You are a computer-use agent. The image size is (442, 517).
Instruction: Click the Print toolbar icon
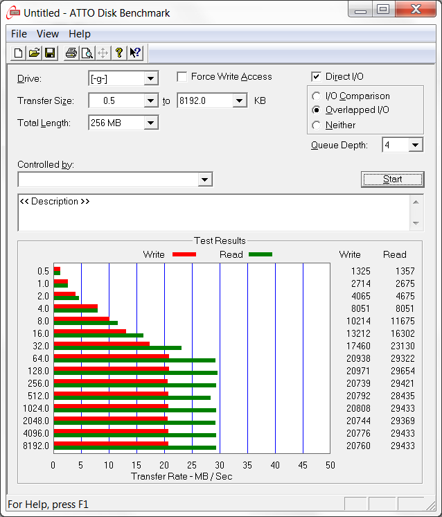tap(71, 53)
